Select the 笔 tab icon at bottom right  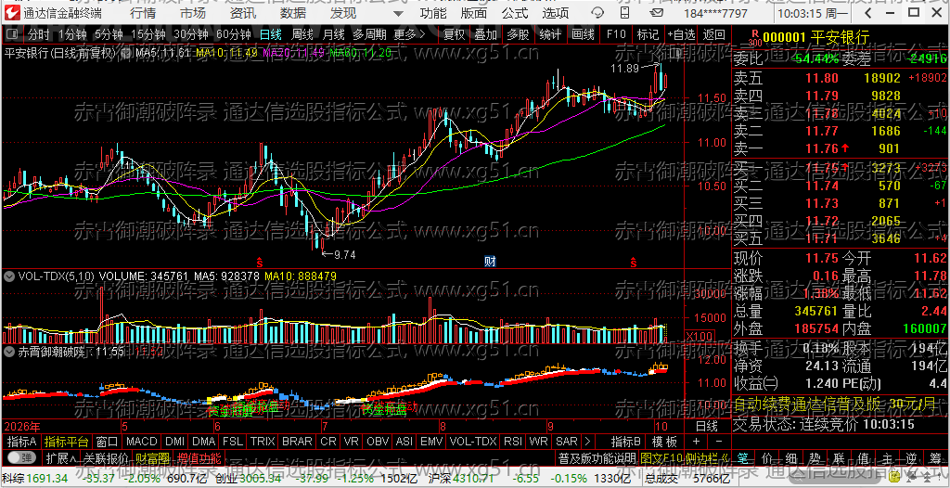[745, 457]
